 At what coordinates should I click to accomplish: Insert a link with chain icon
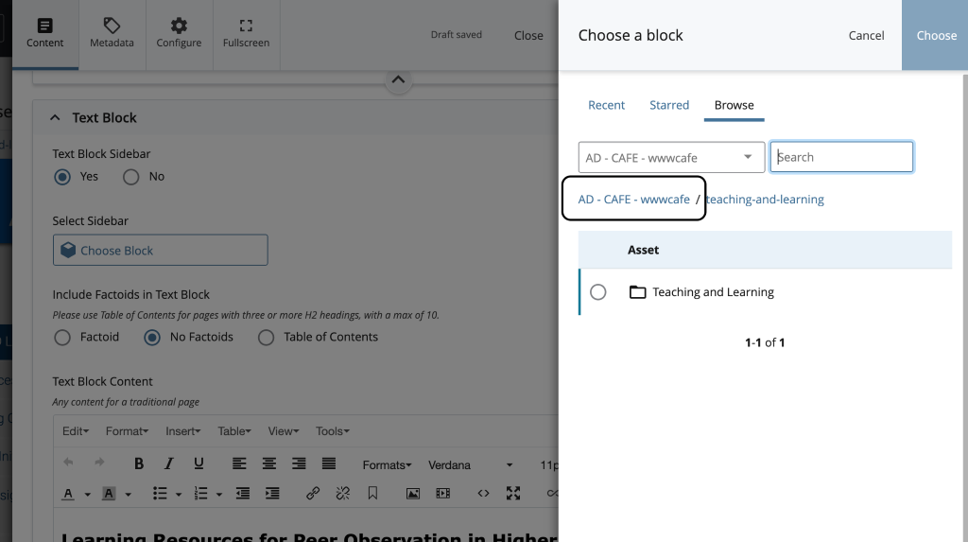click(313, 493)
